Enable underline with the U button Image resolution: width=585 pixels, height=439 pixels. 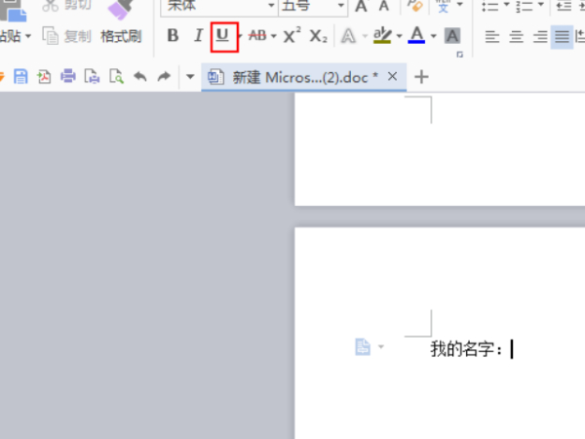[x=223, y=36]
